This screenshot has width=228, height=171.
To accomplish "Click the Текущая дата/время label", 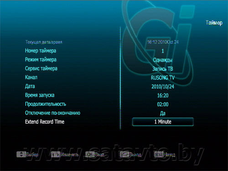I will click(x=44, y=42).
